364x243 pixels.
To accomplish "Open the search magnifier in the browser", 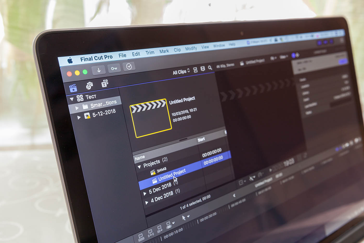I will (210, 68).
